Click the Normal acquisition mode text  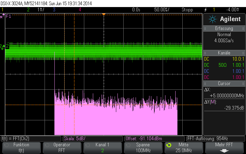pyautogui.click(x=224, y=34)
